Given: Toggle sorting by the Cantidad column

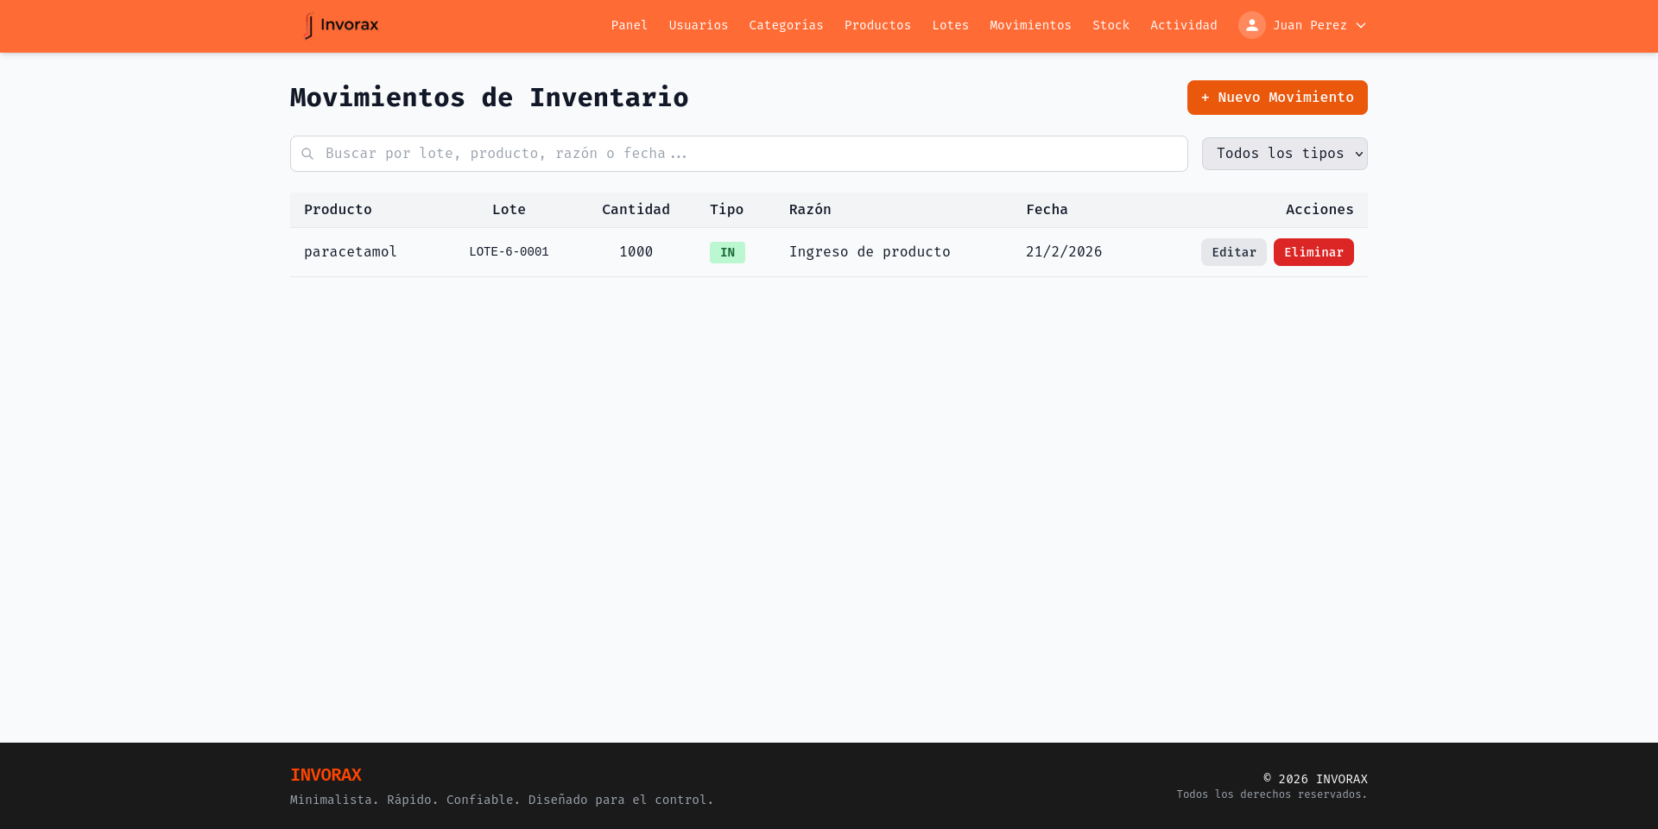Looking at the screenshot, I should (x=636, y=210).
